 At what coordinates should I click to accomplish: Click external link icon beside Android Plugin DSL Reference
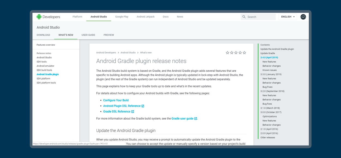click(x=143, y=106)
